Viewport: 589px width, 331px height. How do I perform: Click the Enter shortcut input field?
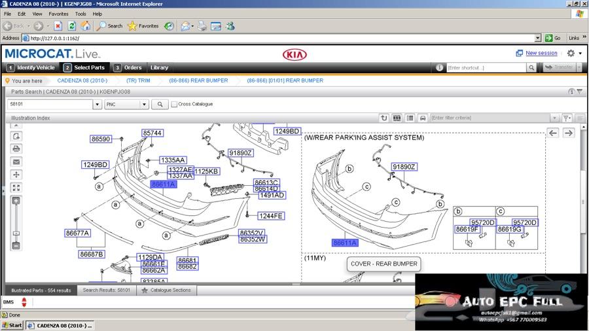point(486,67)
